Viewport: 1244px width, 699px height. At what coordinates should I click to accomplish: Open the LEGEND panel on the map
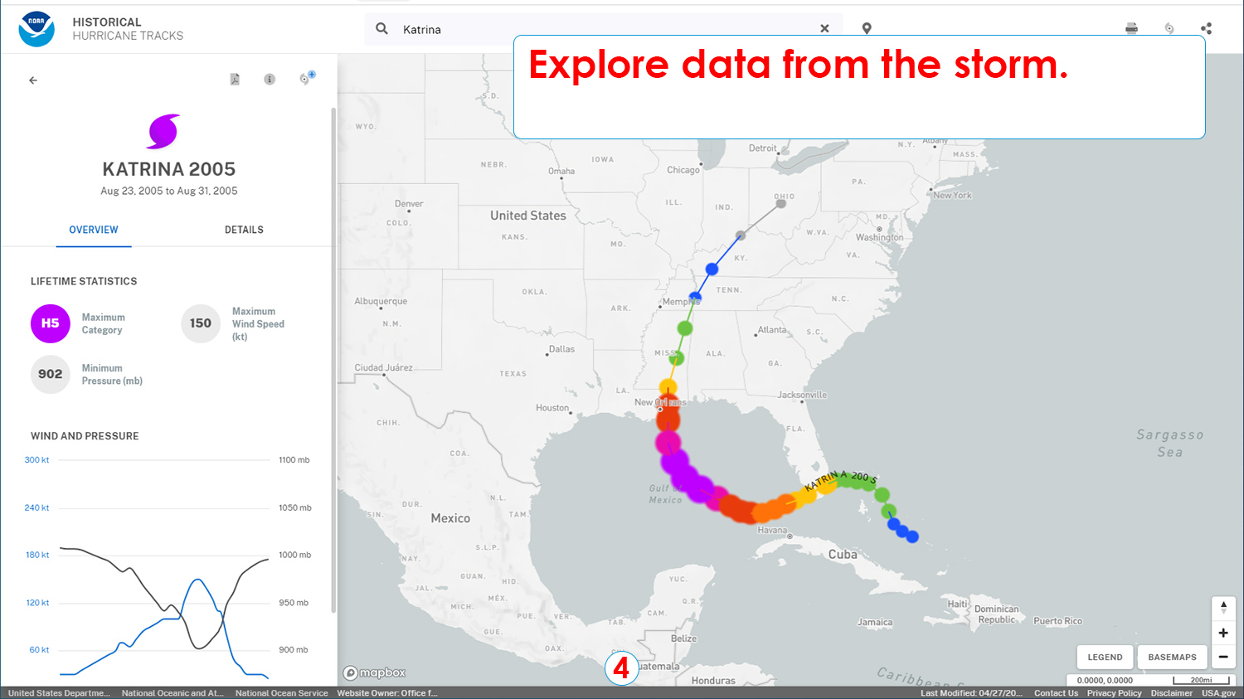pyautogui.click(x=1104, y=657)
